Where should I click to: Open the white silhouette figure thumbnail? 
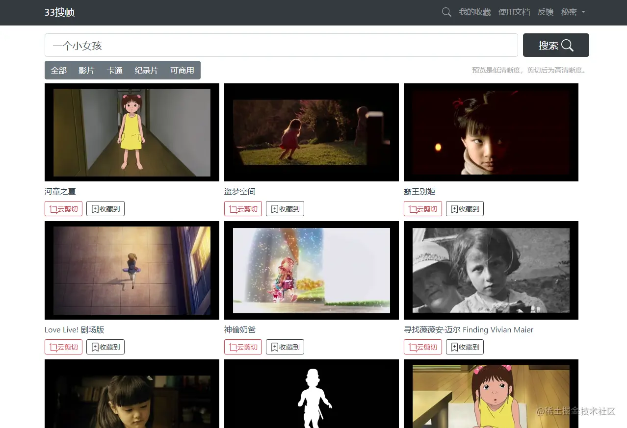pyautogui.click(x=312, y=394)
